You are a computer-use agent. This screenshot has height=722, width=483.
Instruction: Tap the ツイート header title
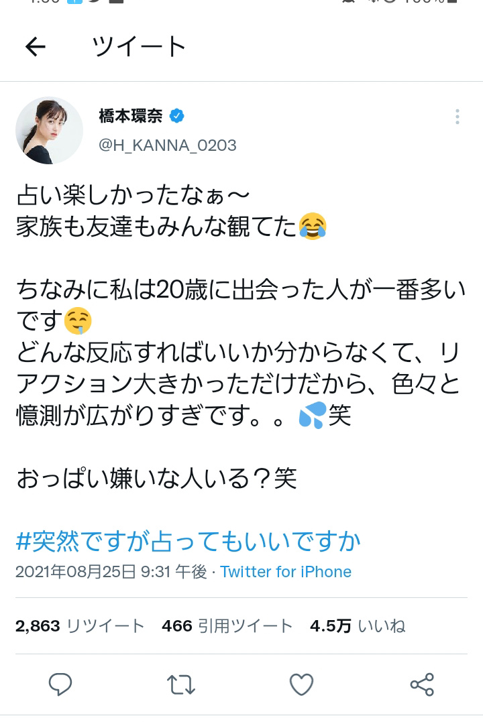click(x=139, y=46)
